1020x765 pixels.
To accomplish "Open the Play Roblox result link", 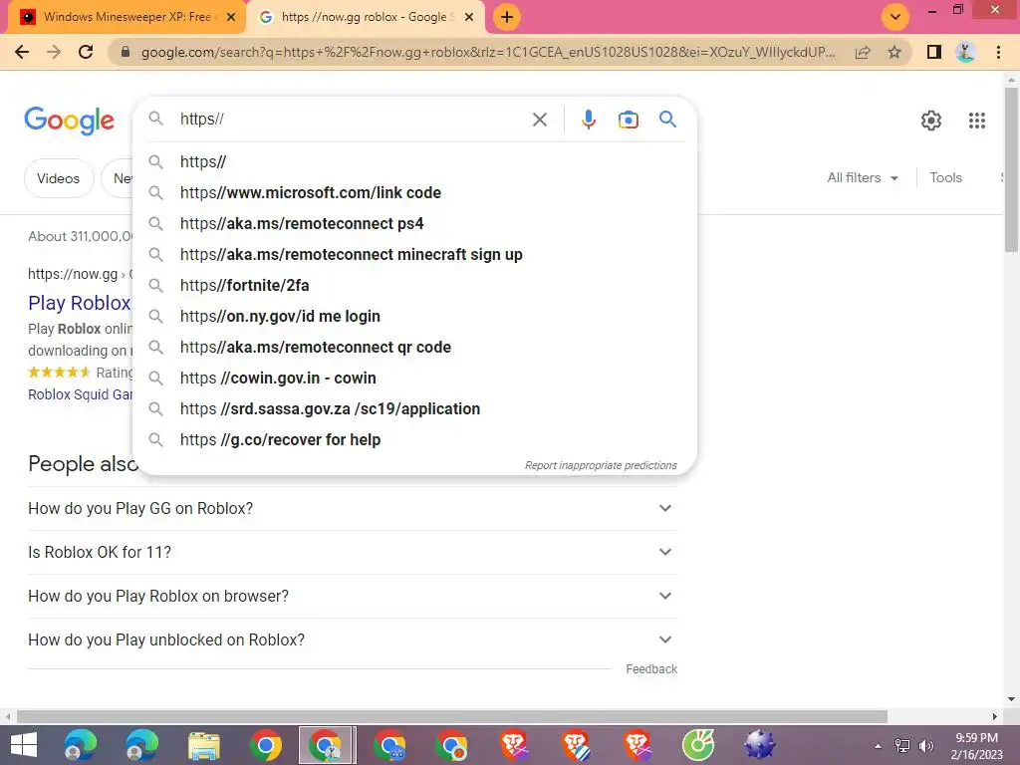I will tap(80, 303).
